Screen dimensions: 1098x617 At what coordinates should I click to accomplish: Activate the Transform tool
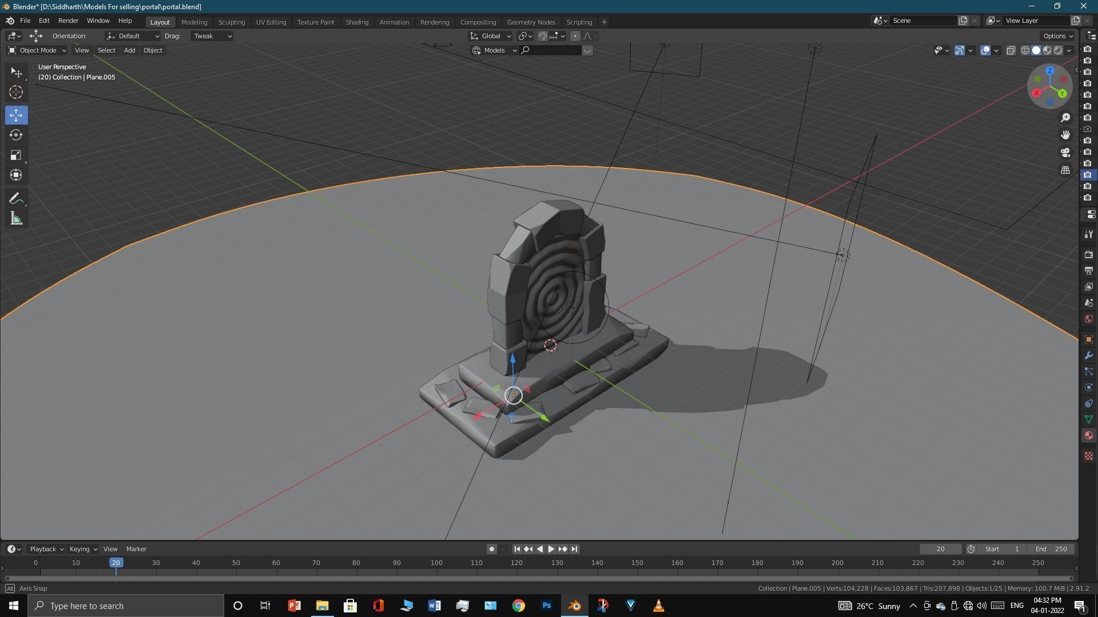point(16,175)
